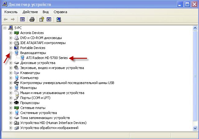
Task: Minimize the Диспетчер устройств window
Action: click(x=180, y=5)
